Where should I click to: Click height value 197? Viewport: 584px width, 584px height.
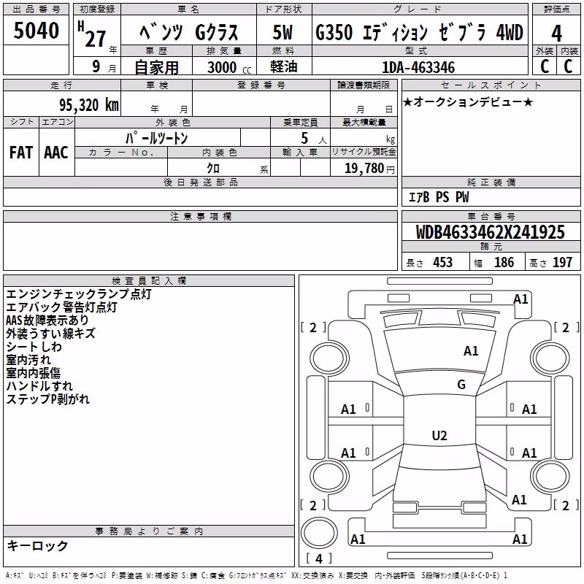562,262
